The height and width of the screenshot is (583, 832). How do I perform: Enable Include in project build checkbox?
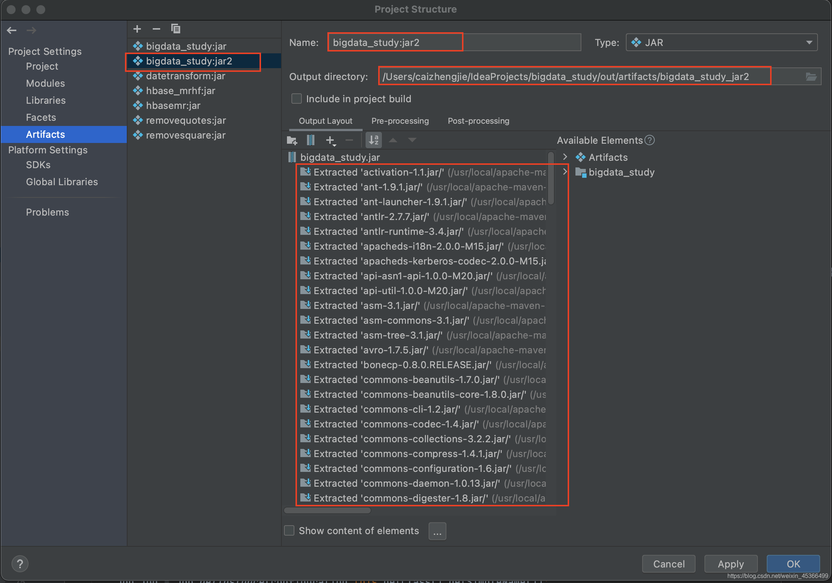tap(297, 99)
